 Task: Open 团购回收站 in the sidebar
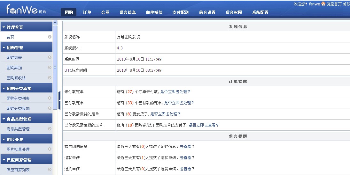[16, 78]
